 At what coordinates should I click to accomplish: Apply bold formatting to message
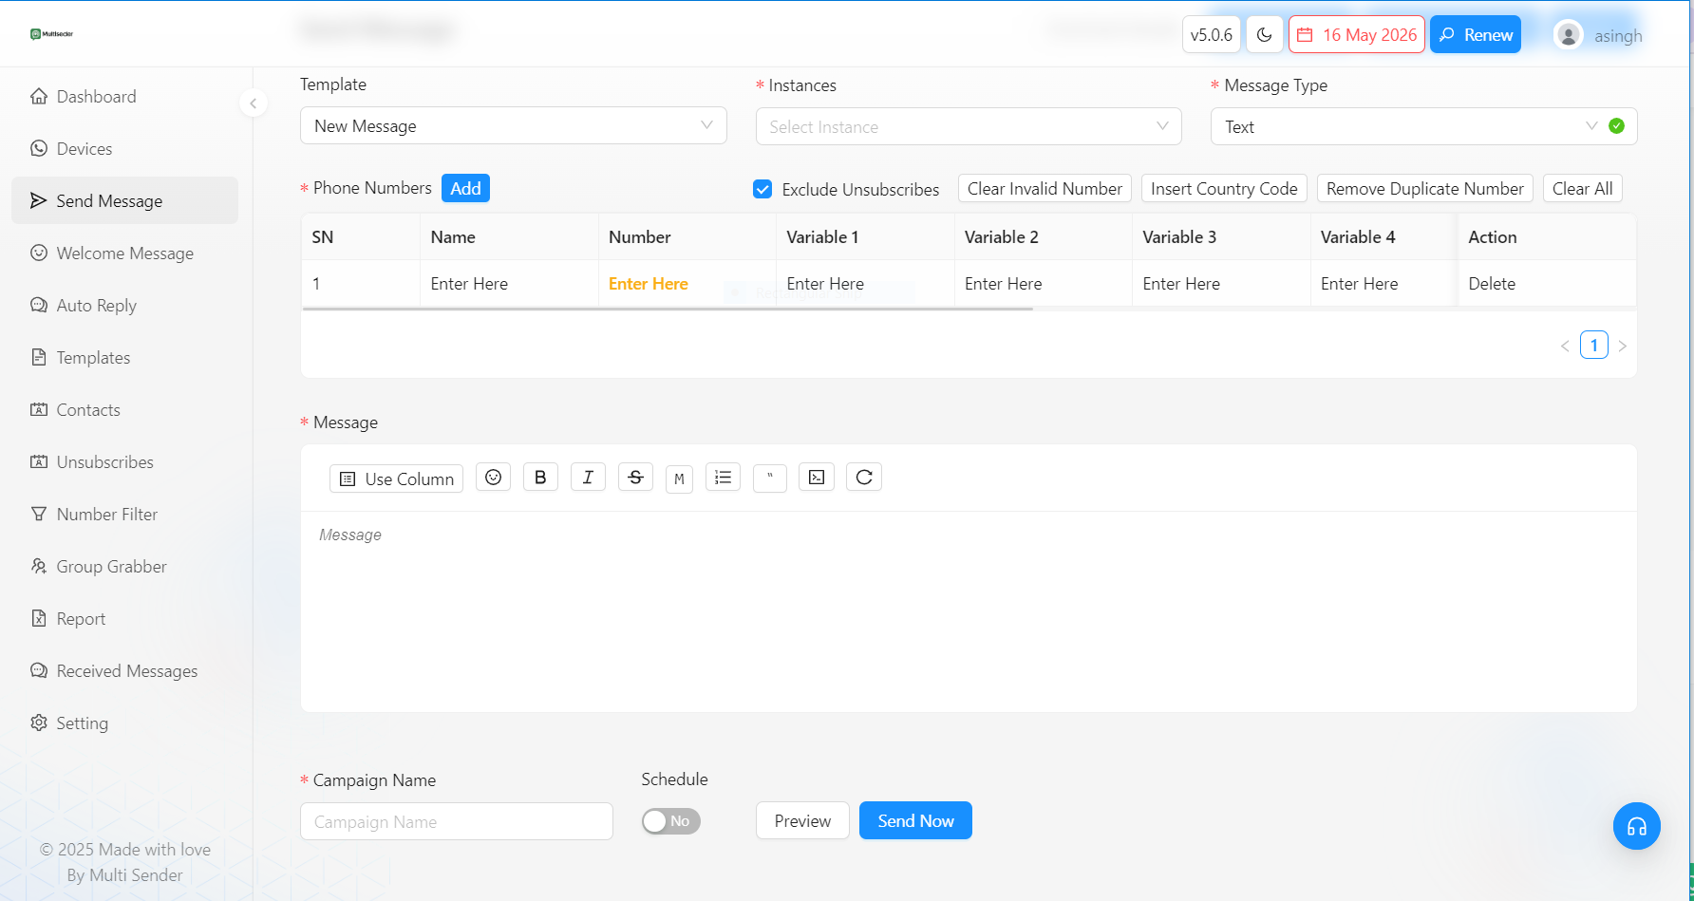tap(540, 478)
